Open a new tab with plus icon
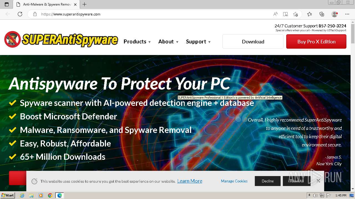The width and height of the screenshot is (355, 199). (85, 4)
